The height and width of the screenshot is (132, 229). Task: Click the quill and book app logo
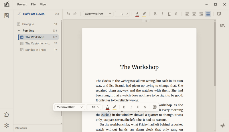point(6,4)
